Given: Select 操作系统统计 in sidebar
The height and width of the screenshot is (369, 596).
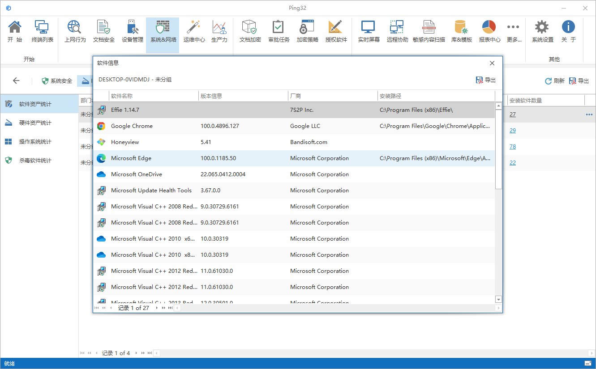Looking at the screenshot, I should pos(39,142).
